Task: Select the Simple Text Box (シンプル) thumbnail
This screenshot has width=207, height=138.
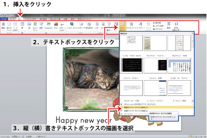Action: pyautogui.click(x=131, y=43)
